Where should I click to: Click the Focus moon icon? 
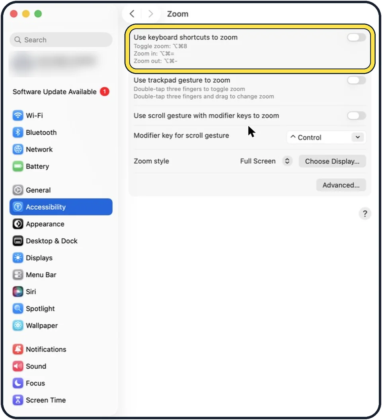click(x=18, y=383)
